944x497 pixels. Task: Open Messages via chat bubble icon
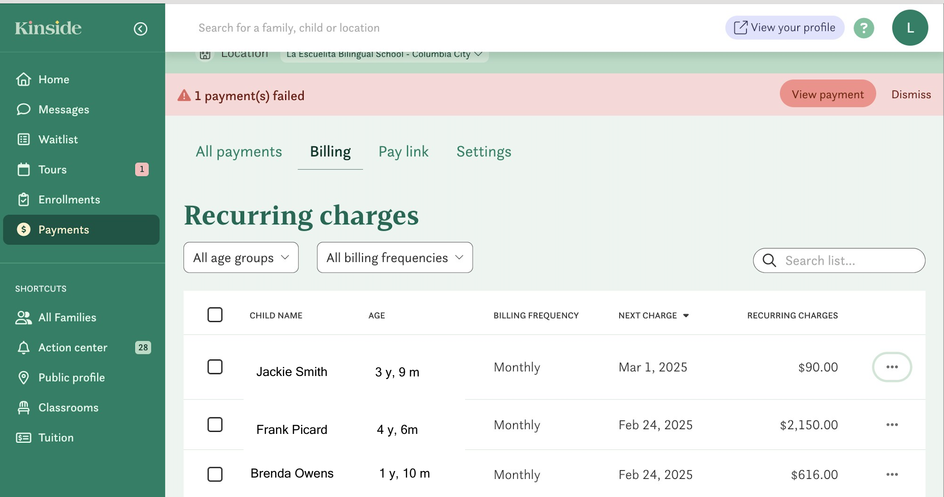click(x=23, y=109)
